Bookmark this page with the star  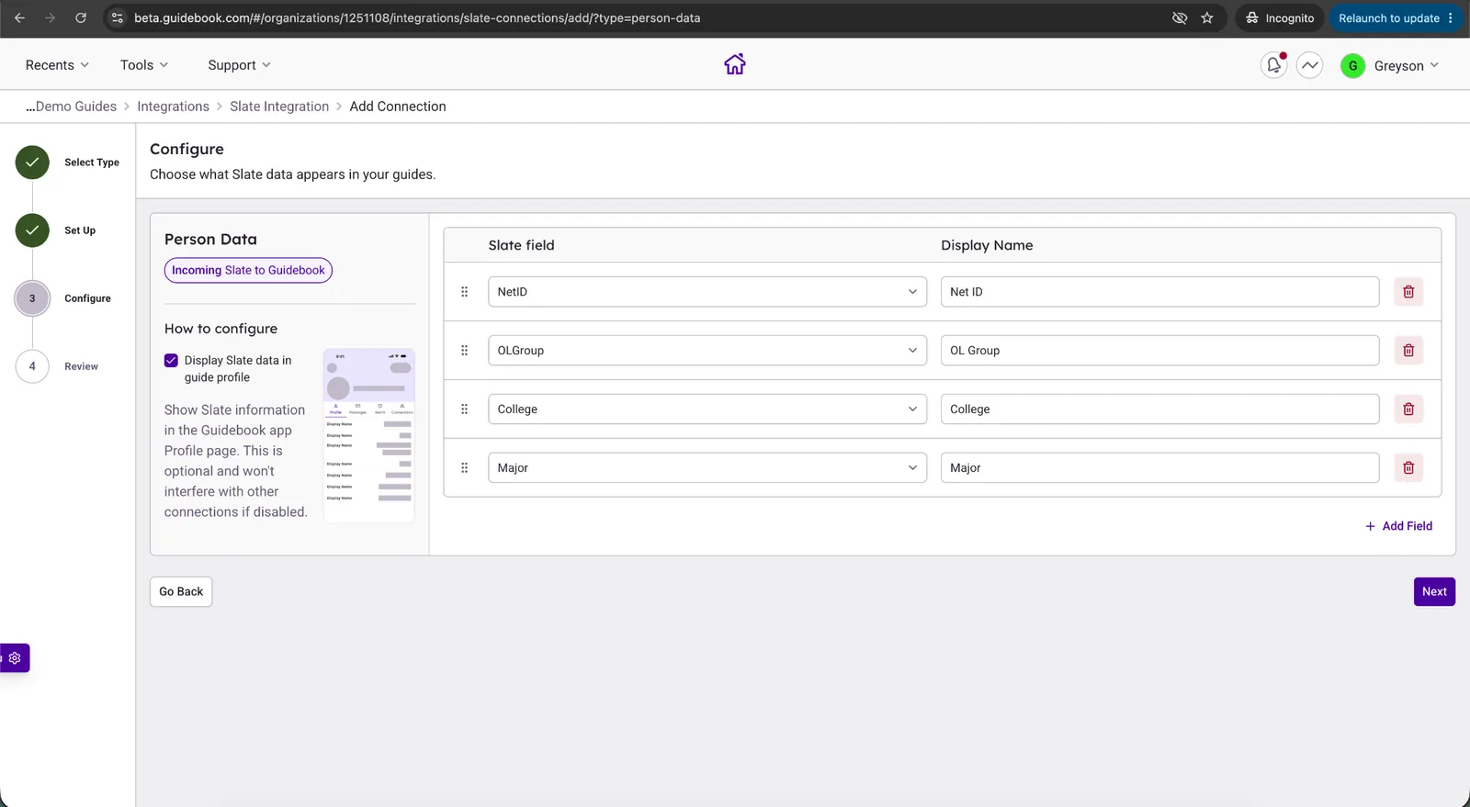(1207, 17)
